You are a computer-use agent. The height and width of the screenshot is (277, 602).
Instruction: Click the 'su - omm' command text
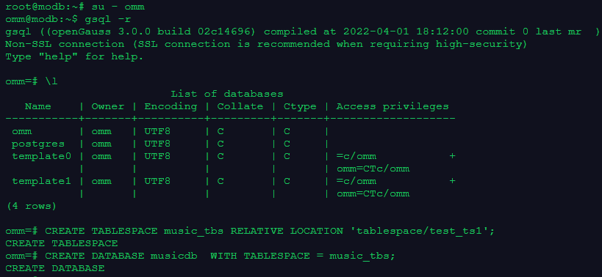118,7
